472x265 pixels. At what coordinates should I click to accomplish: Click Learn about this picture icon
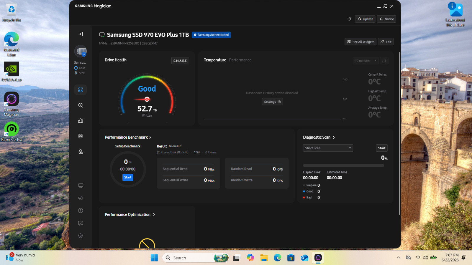455,14
